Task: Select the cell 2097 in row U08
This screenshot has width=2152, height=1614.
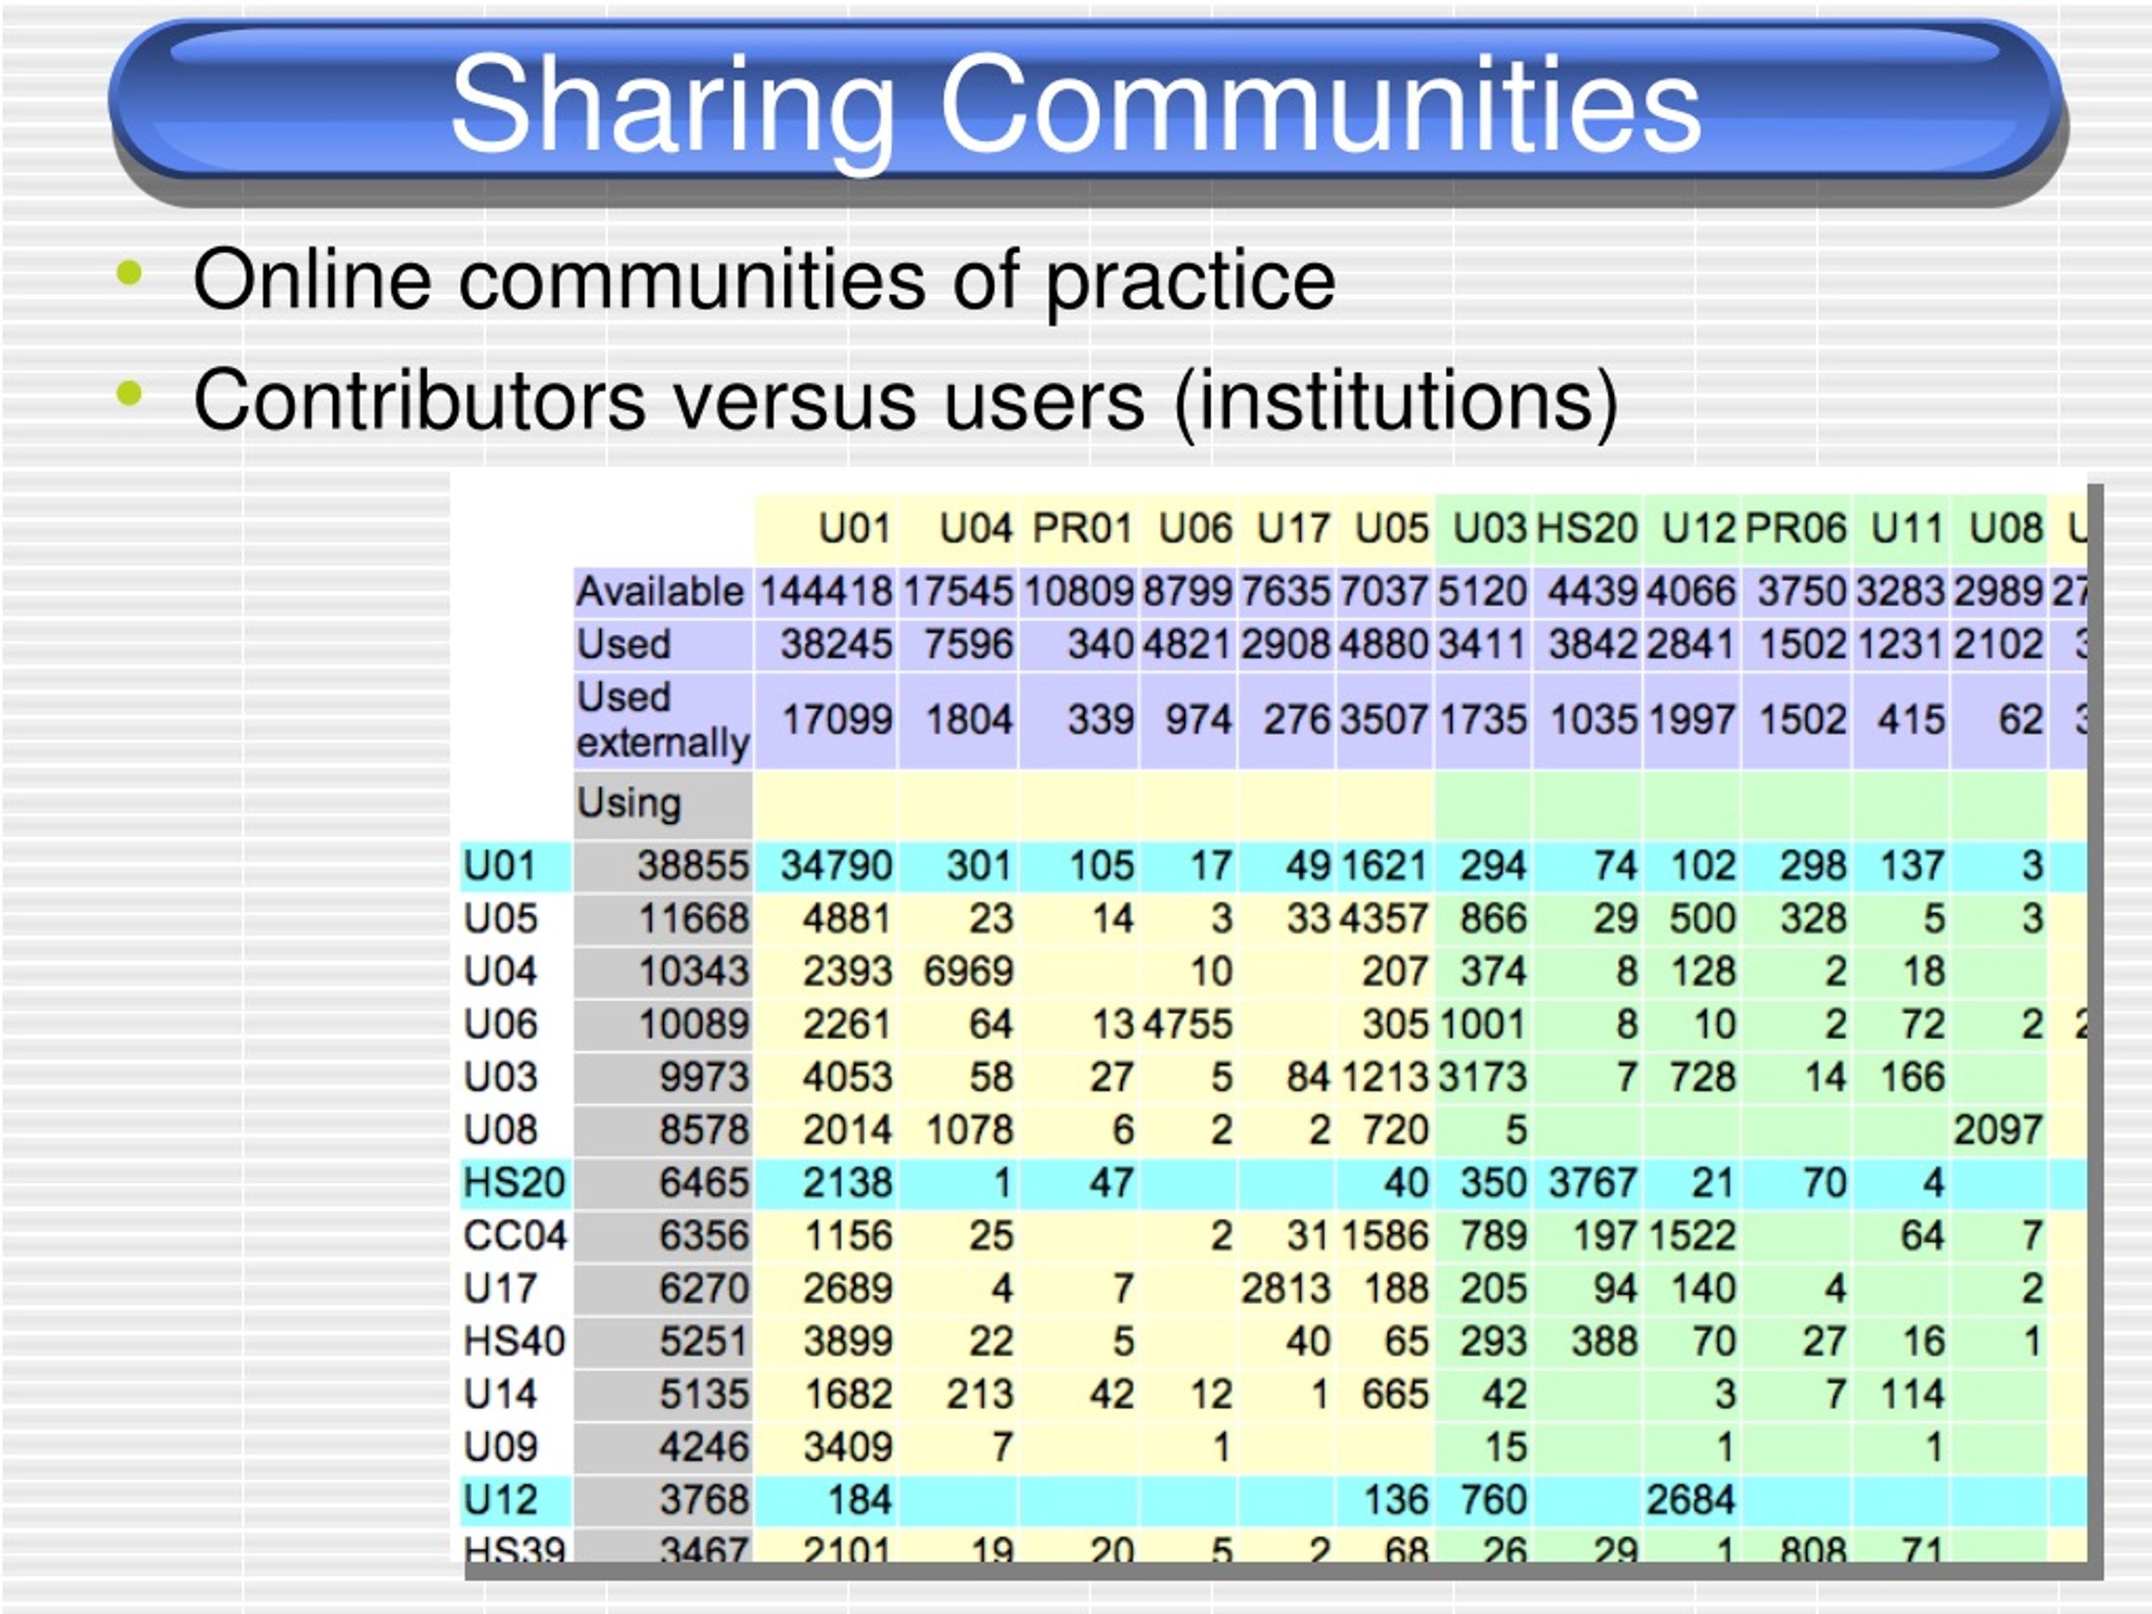Action: [1997, 1130]
